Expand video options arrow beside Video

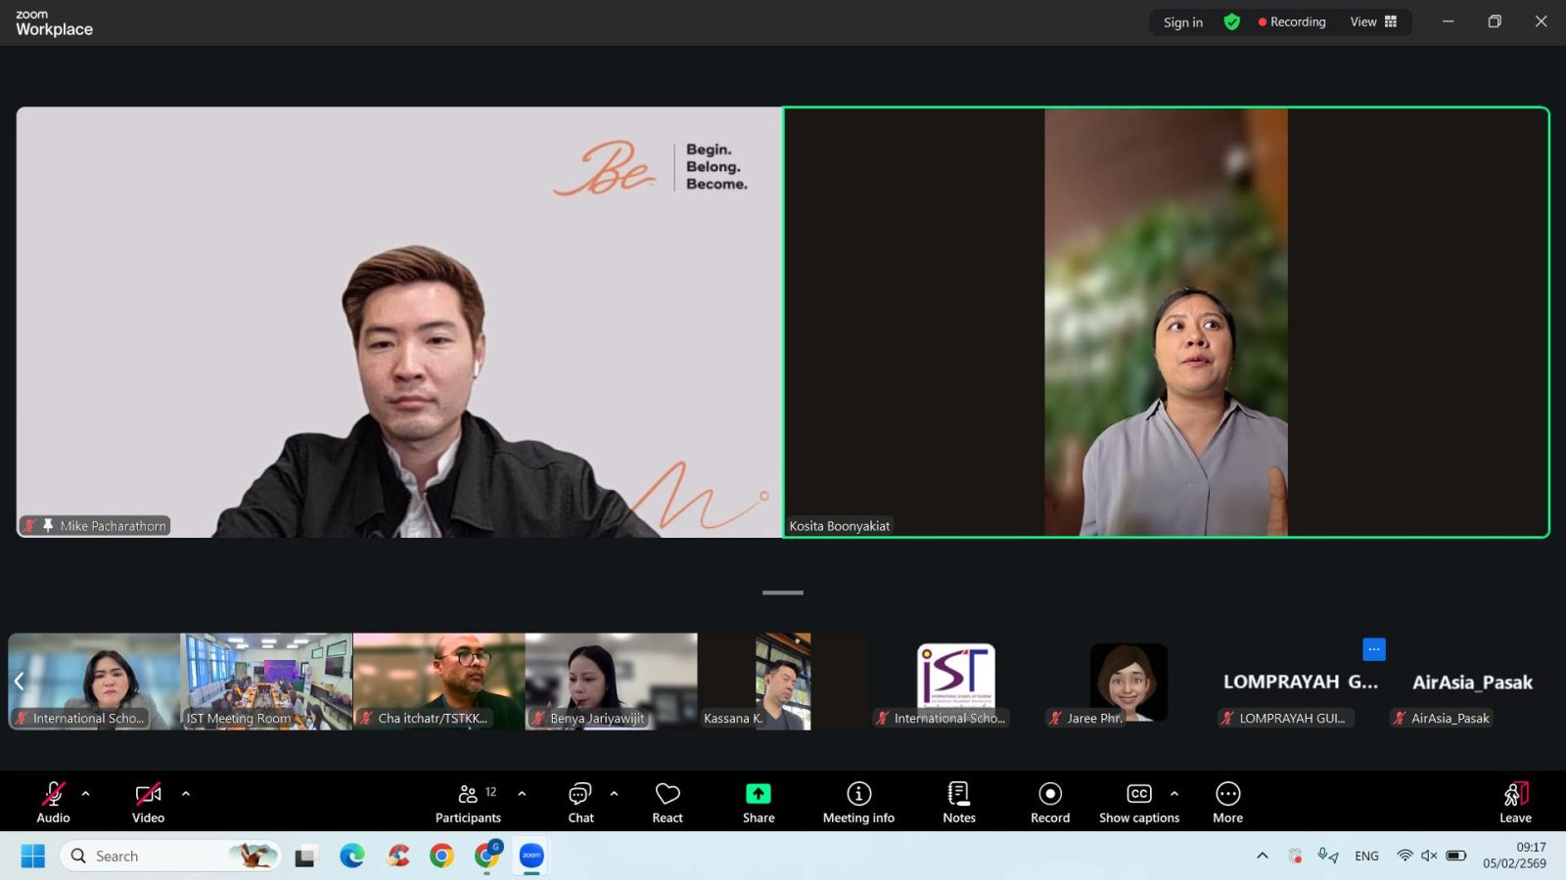pos(186,794)
